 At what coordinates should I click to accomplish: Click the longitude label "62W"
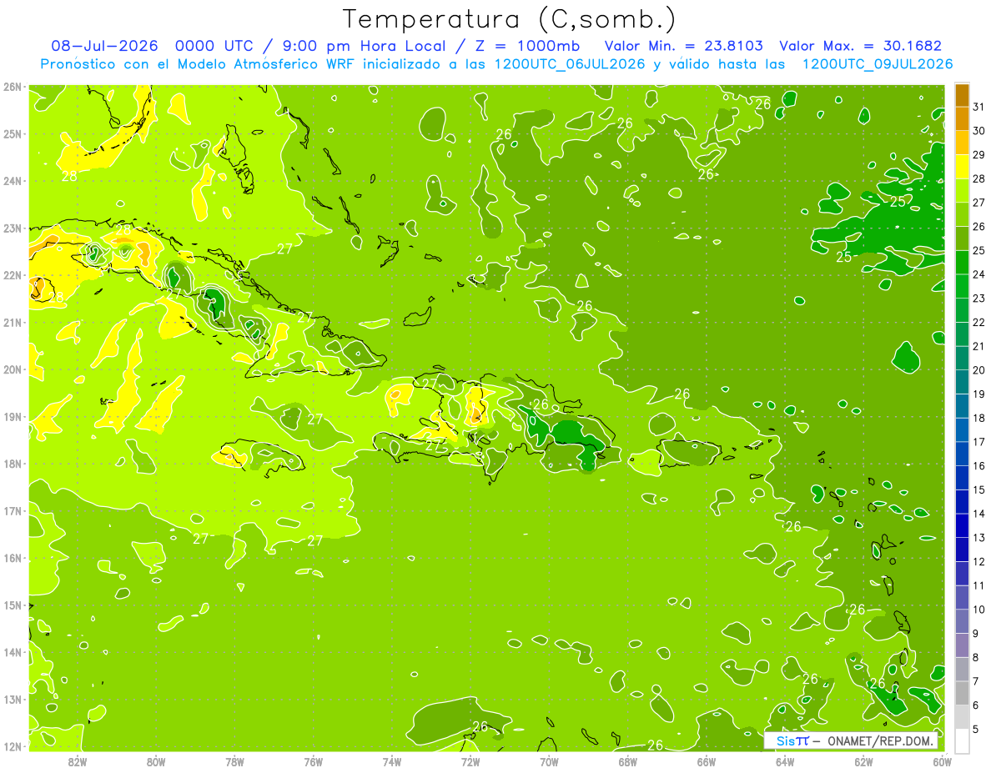coord(863,761)
